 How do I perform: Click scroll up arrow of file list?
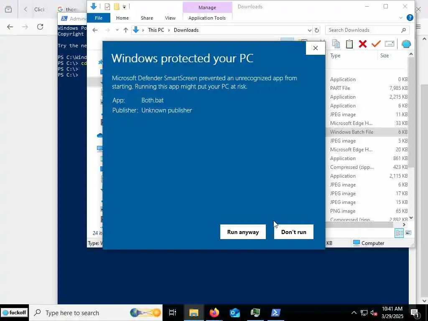tap(411, 54)
